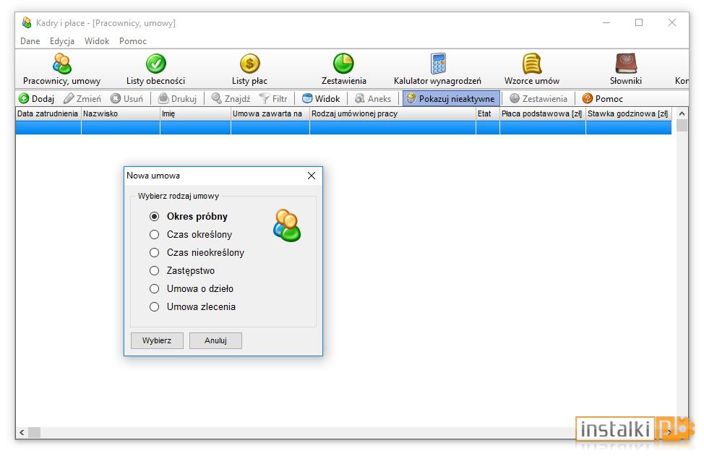Screen dimensions: 704x456
Task: Click the Drukuj printer button
Action: tap(177, 99)
